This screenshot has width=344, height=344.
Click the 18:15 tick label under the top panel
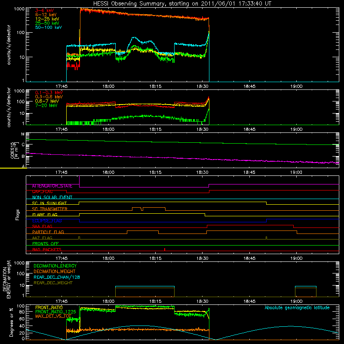tap(155, 86)
